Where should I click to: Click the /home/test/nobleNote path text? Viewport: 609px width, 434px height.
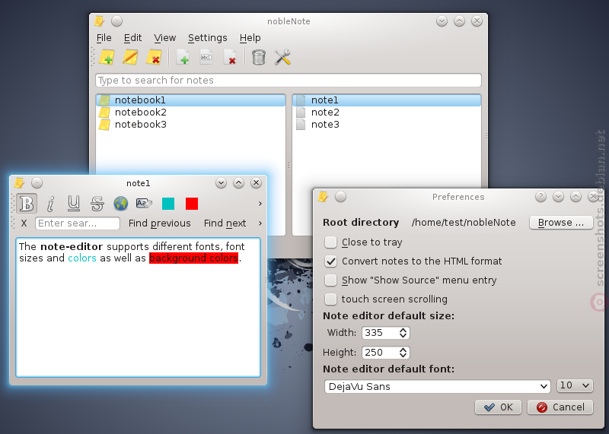click(464, 223)
